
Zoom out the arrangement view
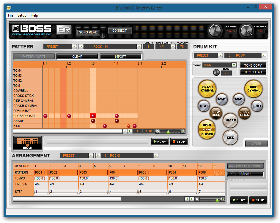[x=197, y=199]
